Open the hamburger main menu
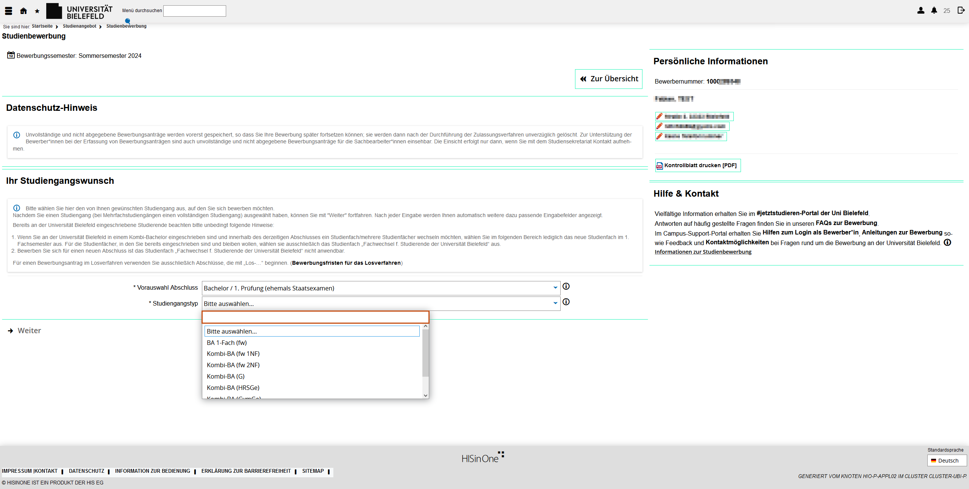This screenshot has height=489, width=969. (8, 11)
